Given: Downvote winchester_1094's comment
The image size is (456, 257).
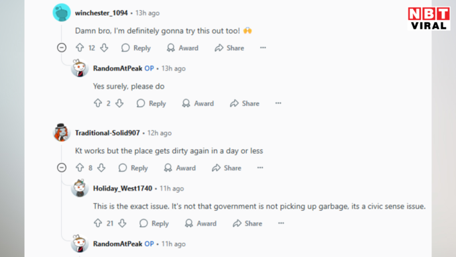Looking at the screenshot, I should (104, 48).
